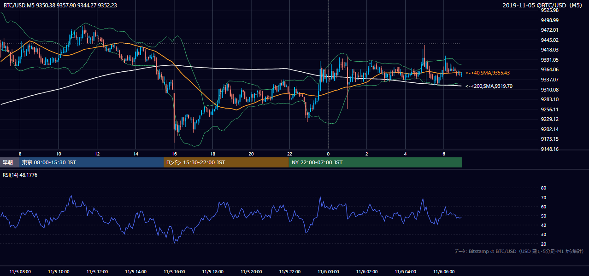Click the Bitstamp data source note
Screen dimensions: 589x276
point(519,251)
